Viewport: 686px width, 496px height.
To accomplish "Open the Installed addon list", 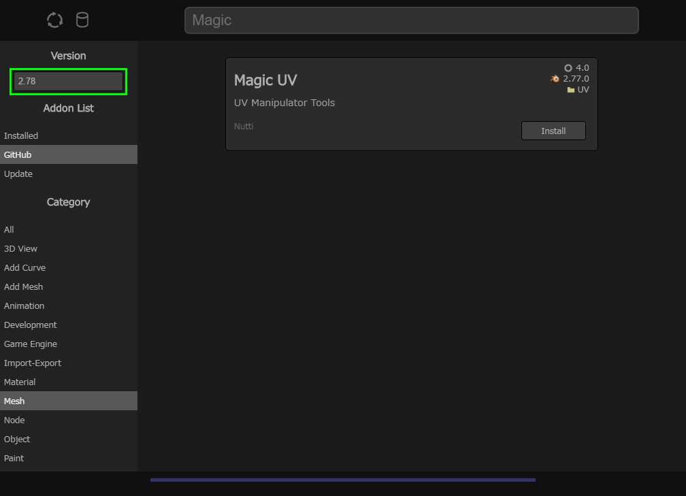I will coord(69,135).
